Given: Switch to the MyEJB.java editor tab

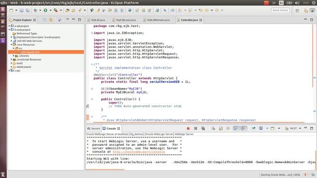Looking at the screenshot, I should tap(96, 20).
